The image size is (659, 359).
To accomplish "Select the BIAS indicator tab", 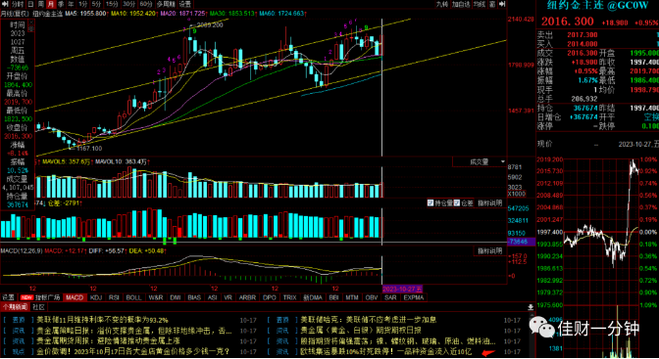I will click(194, 297).
